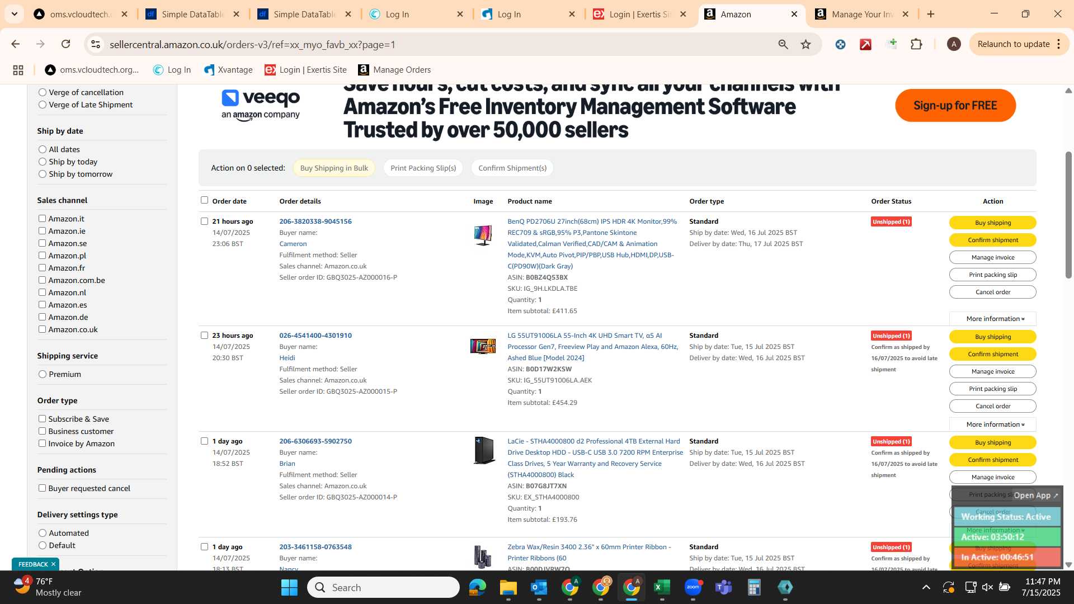Open Xvantage bookmark
1074x604 pixels.
(x=228, y=70)
